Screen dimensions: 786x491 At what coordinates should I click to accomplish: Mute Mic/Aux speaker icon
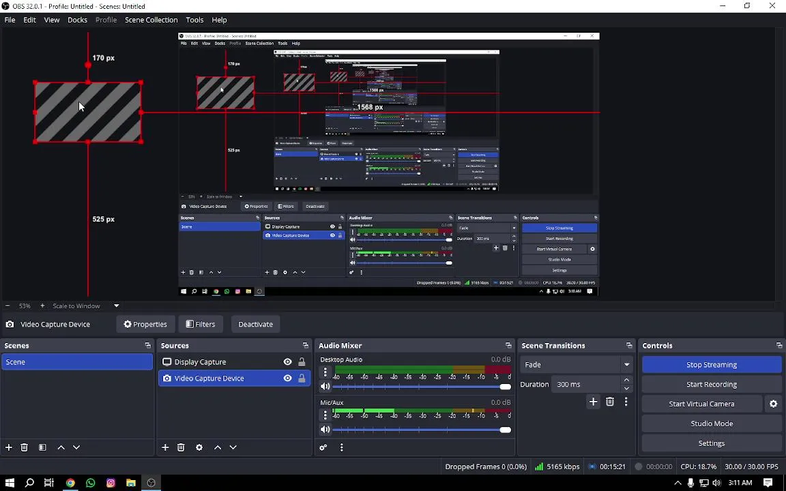pyautogui.click(x=325, y=430)
